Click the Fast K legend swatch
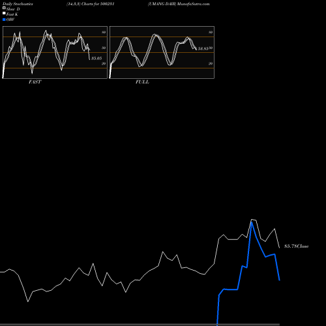The width and height of the screenshot is (326, 326). (4, 13)
